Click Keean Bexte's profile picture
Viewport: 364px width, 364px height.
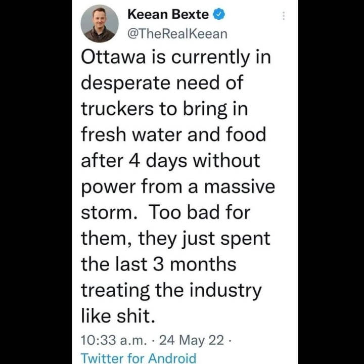(x=100, y=24)
